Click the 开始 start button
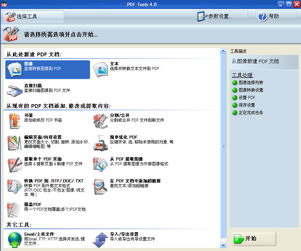 [x=254, y=238]
